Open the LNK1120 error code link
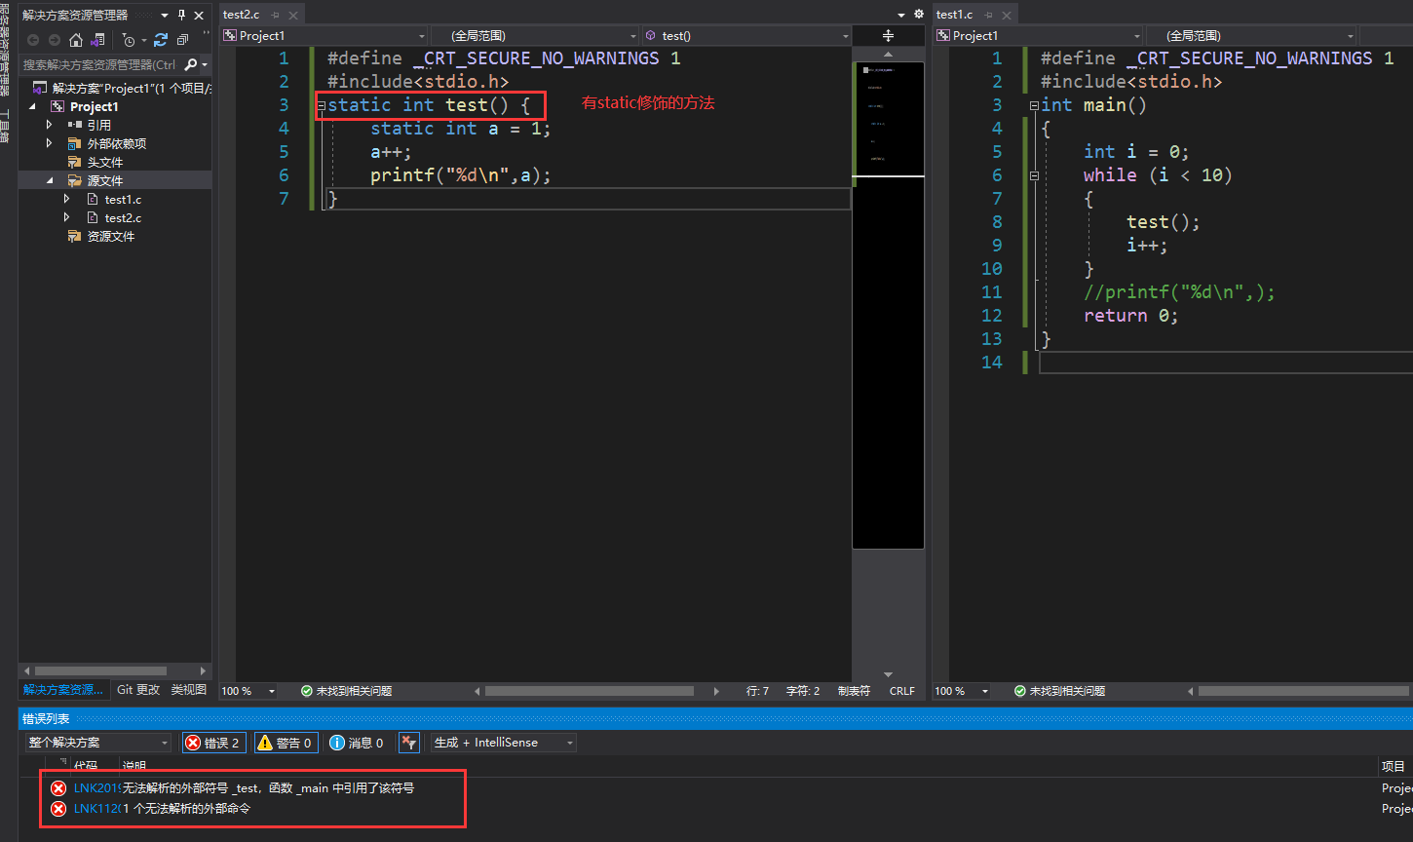This screenshot has width=1413, height=842. (x=96, y=808)
